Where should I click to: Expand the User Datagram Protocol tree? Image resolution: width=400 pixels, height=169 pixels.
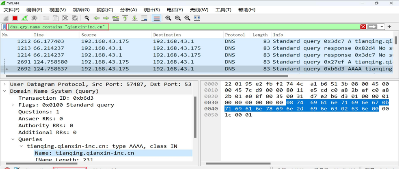point(5,84)
